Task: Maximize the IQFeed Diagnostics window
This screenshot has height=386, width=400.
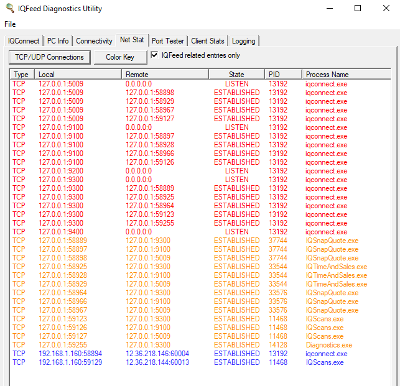Action: click(358, 9)
